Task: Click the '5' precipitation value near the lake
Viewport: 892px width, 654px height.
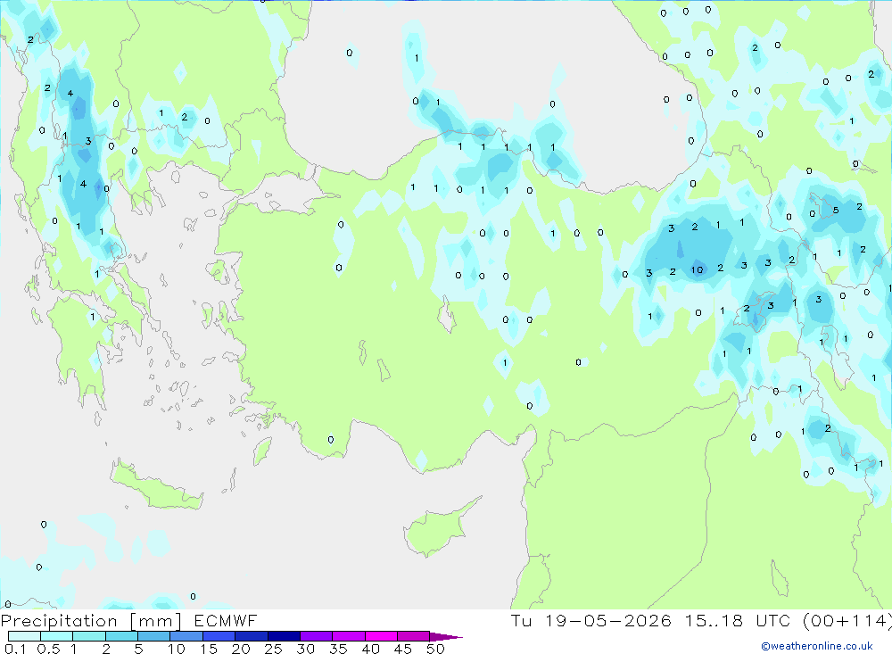Action: (836, 210)
